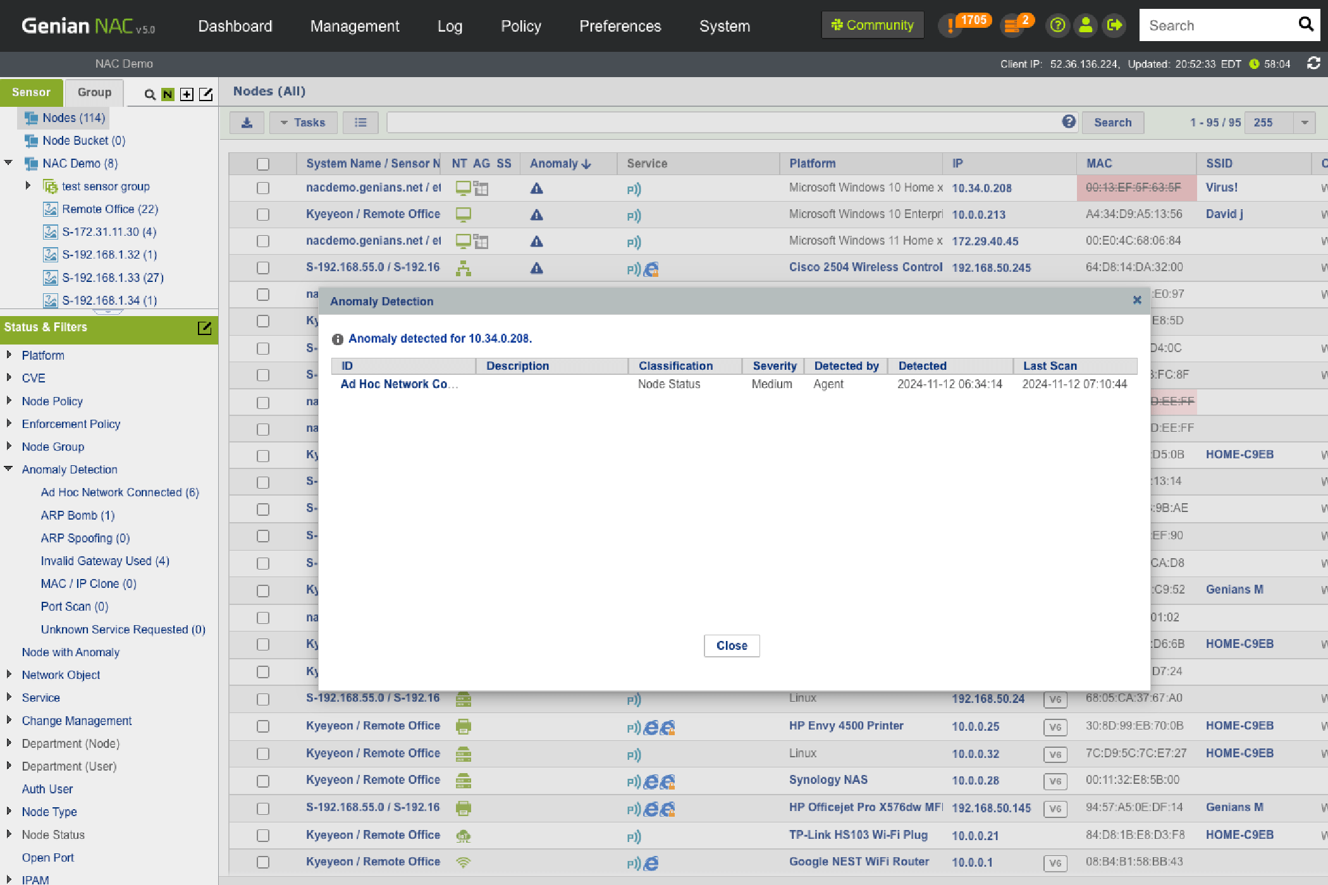Tick the checkbox for the HP Envy 4500 Printer row
1328x885 pixels.
pyautogui.click(x=263, y=726)
